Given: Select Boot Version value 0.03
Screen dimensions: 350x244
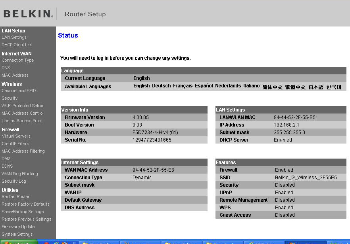Looking at the screenshot, I should [x=137, y=125].
